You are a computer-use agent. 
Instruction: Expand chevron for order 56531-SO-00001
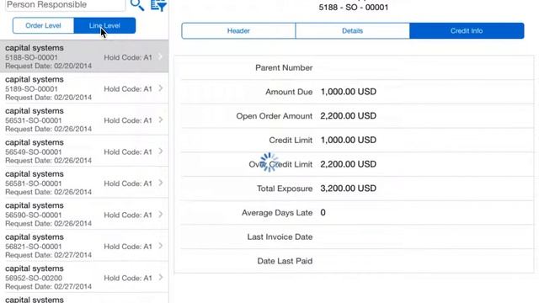click(x=161, y=120)
